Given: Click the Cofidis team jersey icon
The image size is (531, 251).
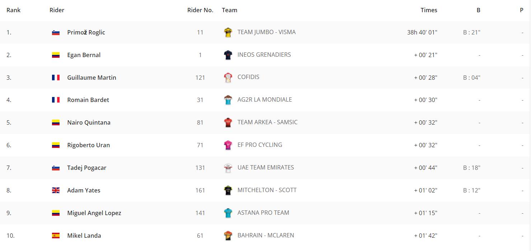Looking at the screenshot, I should [x=228, y=78].
